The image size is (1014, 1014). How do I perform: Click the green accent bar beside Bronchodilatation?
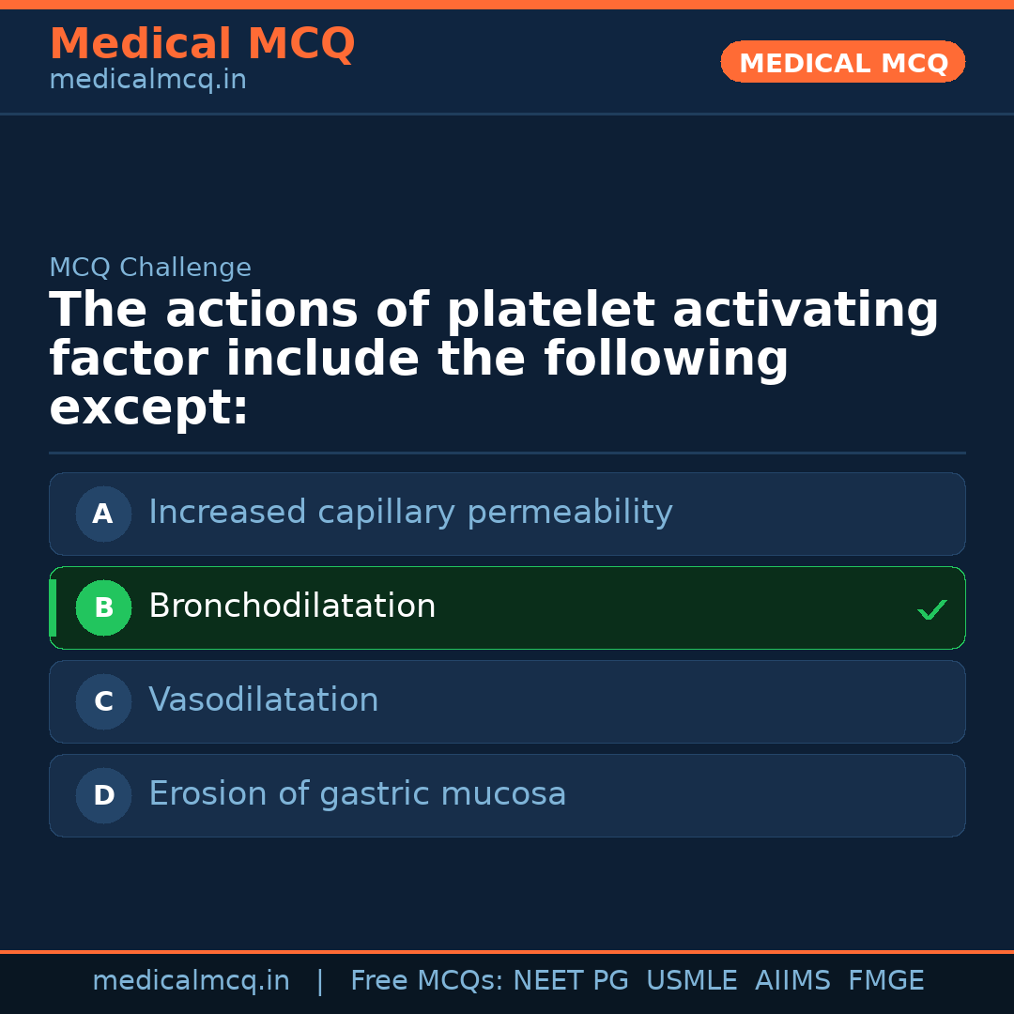click(53, 607)
